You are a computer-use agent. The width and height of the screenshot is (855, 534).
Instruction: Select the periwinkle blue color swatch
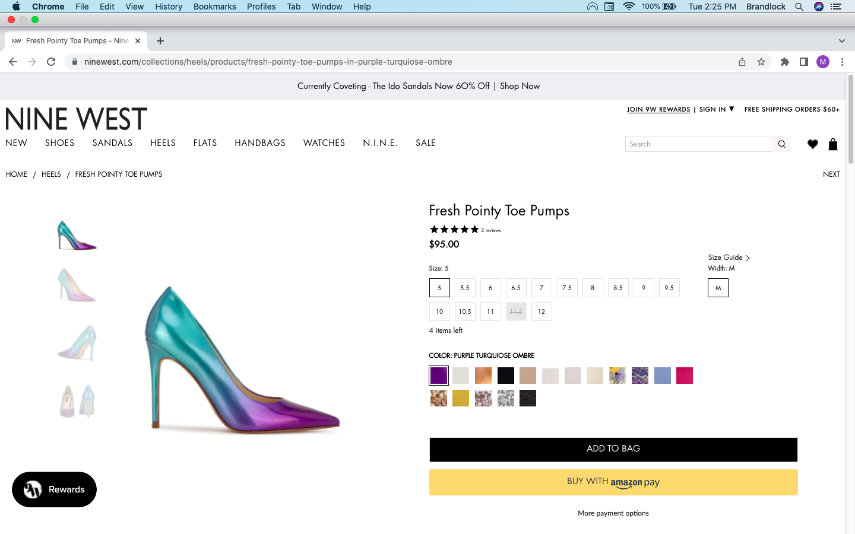[x=663, y=376]
